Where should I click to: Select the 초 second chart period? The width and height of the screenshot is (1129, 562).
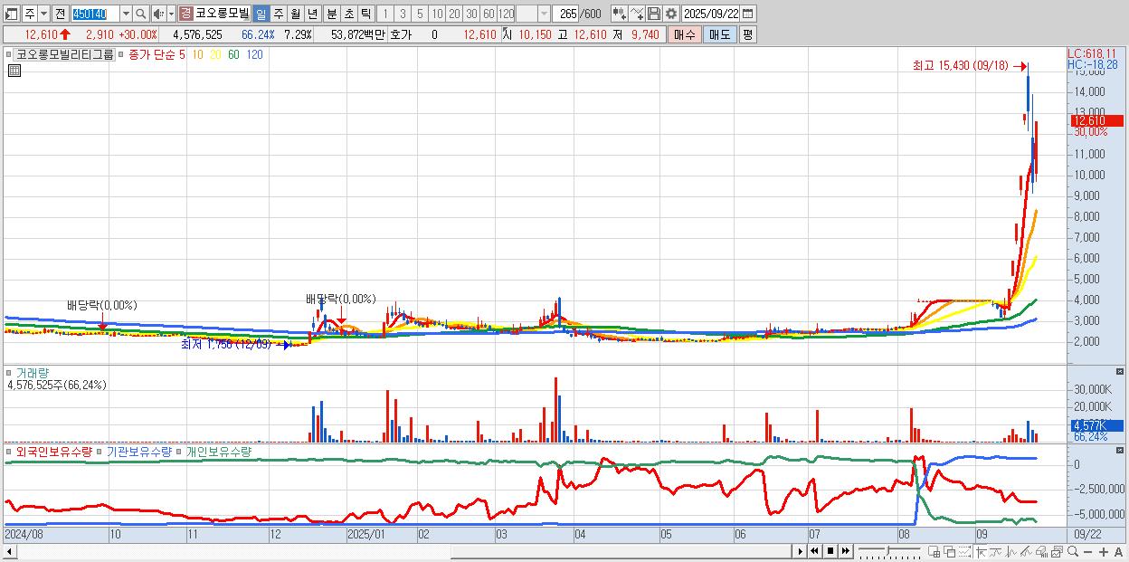point(349,14)
